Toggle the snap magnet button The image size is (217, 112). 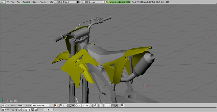(x=102, y=105)
